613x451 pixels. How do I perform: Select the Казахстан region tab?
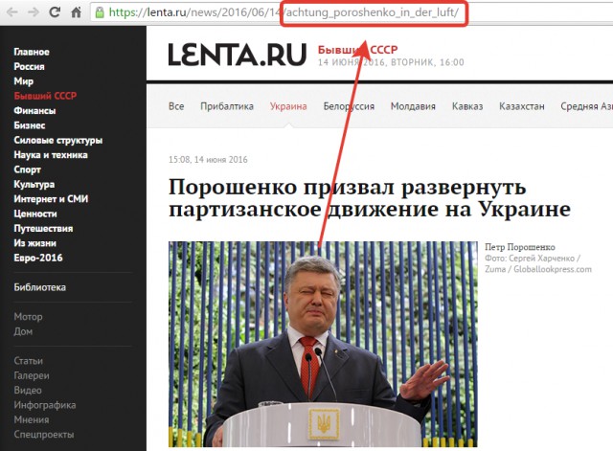click(x=521, y=106)
